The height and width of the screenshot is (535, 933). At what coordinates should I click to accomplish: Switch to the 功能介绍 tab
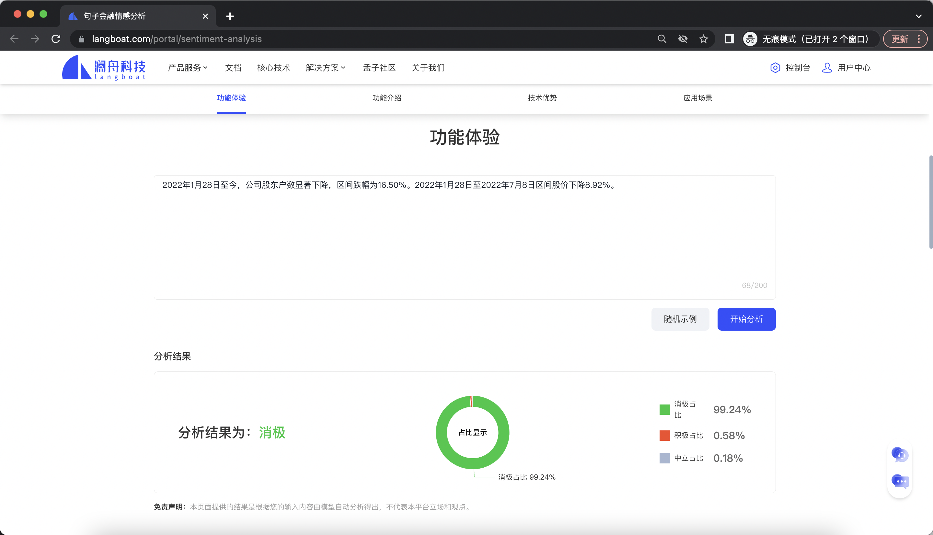(x=386, y=98)
